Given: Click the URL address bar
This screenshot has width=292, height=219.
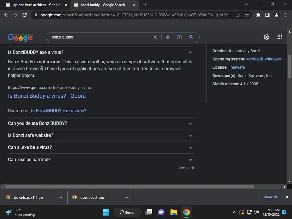Looking at the screenshot, I should pos(135,15).
